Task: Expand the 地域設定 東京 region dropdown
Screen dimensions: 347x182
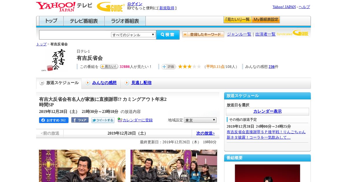Action: (x=200, y=120)
